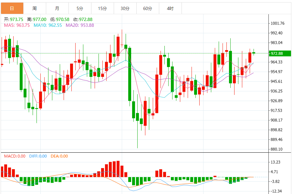Click the 开:973.75 open price value
Viewport: 292px width, 194px height.
[14, 19]
